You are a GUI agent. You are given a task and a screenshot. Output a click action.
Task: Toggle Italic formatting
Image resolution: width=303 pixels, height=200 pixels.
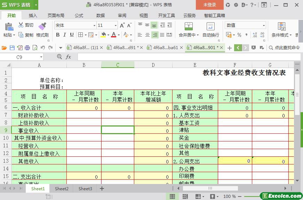pyautogui.click(x=65, y=35)
